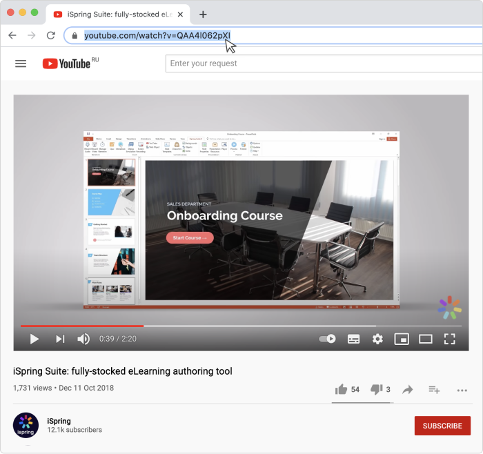
Task: Toggle the autoplay switch
Action: [x=327, y=339]
